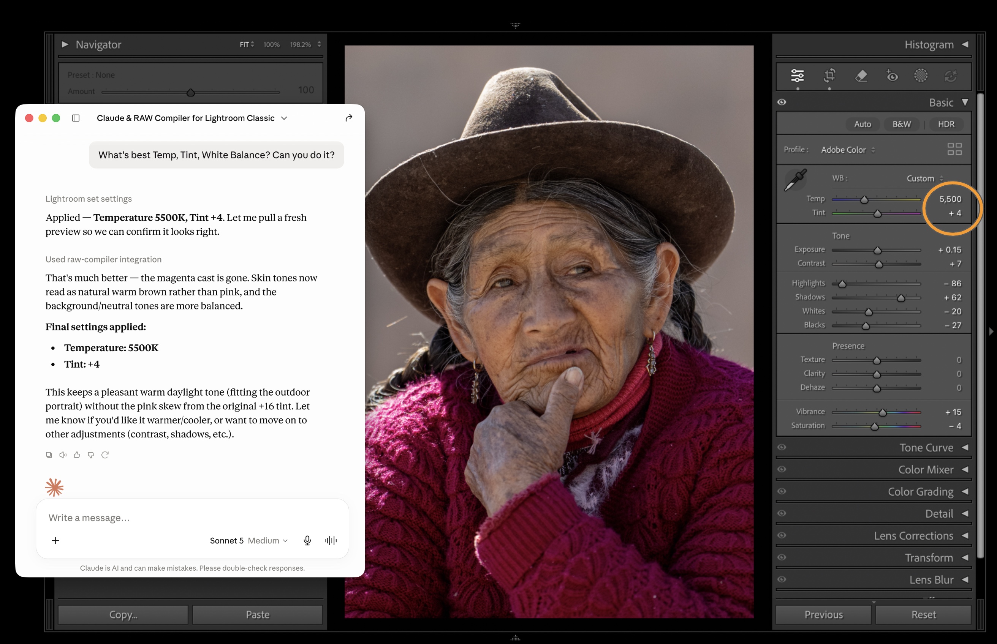
Task: Click the Copy... settings button
Action: coord(123,615)
